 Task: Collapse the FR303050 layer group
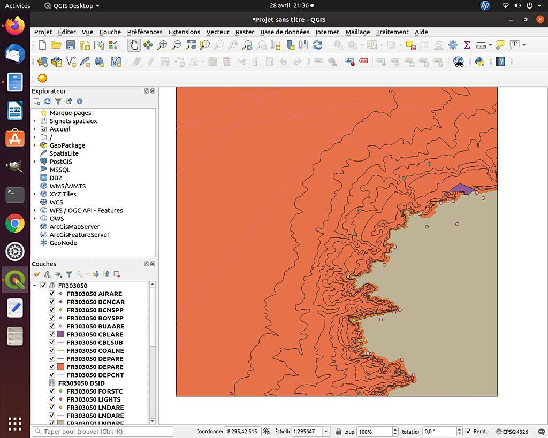35,286
